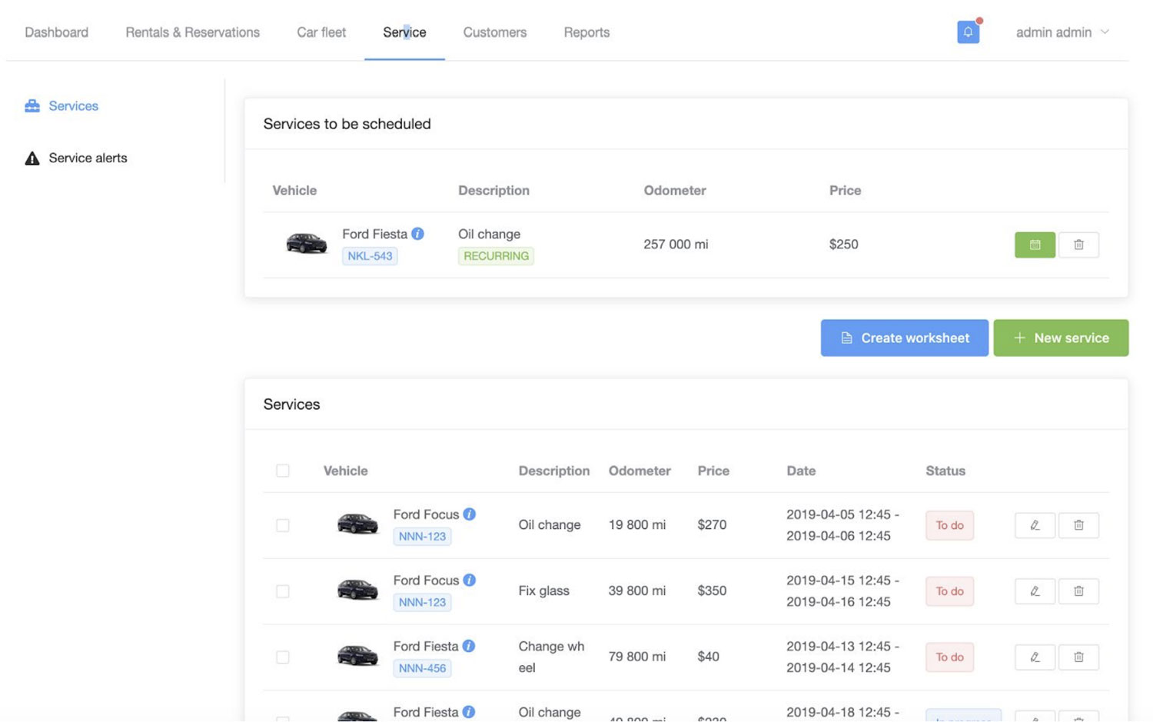Click To do status in $270 row
Image resolution: width=1153 pixels, height=722 pixels.
pyautogui.click(x=949, y=525)
